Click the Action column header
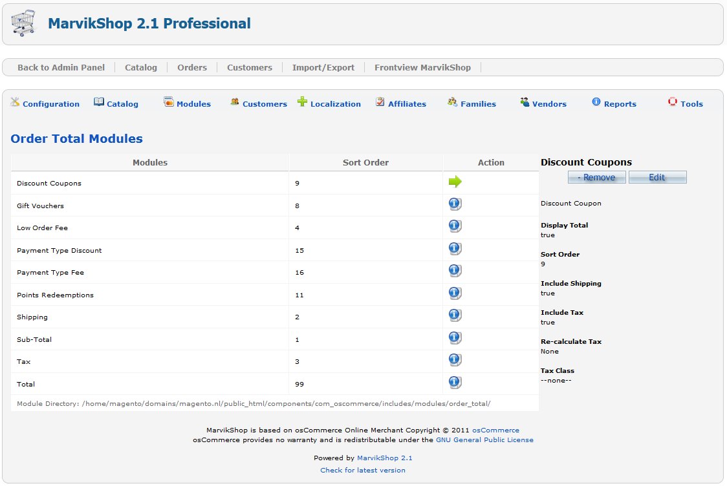 [491, 163]
